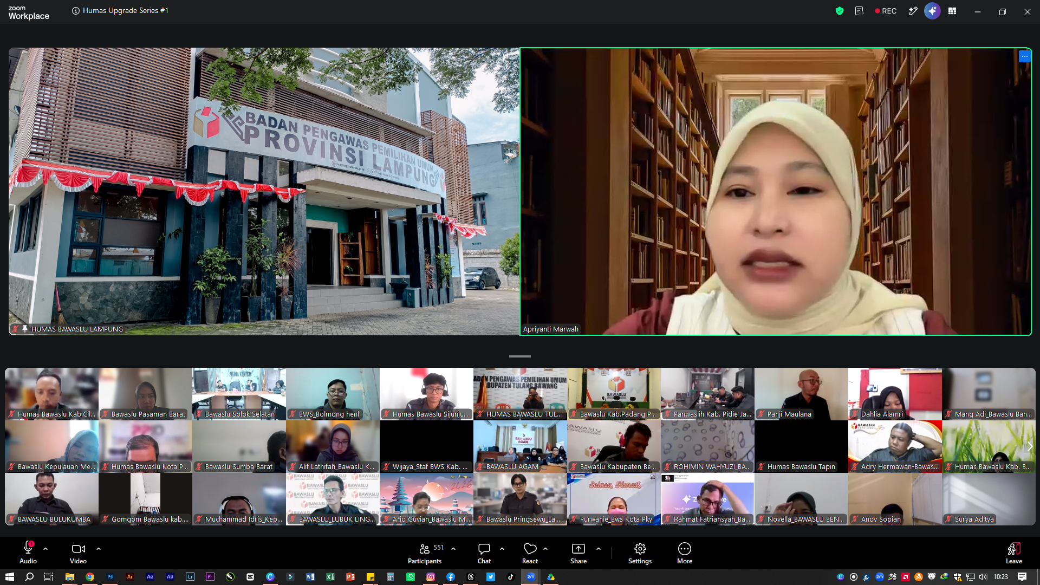Unmute the Audio microphone
This screenshot has width=1040, height=585.
coord(28,553)
